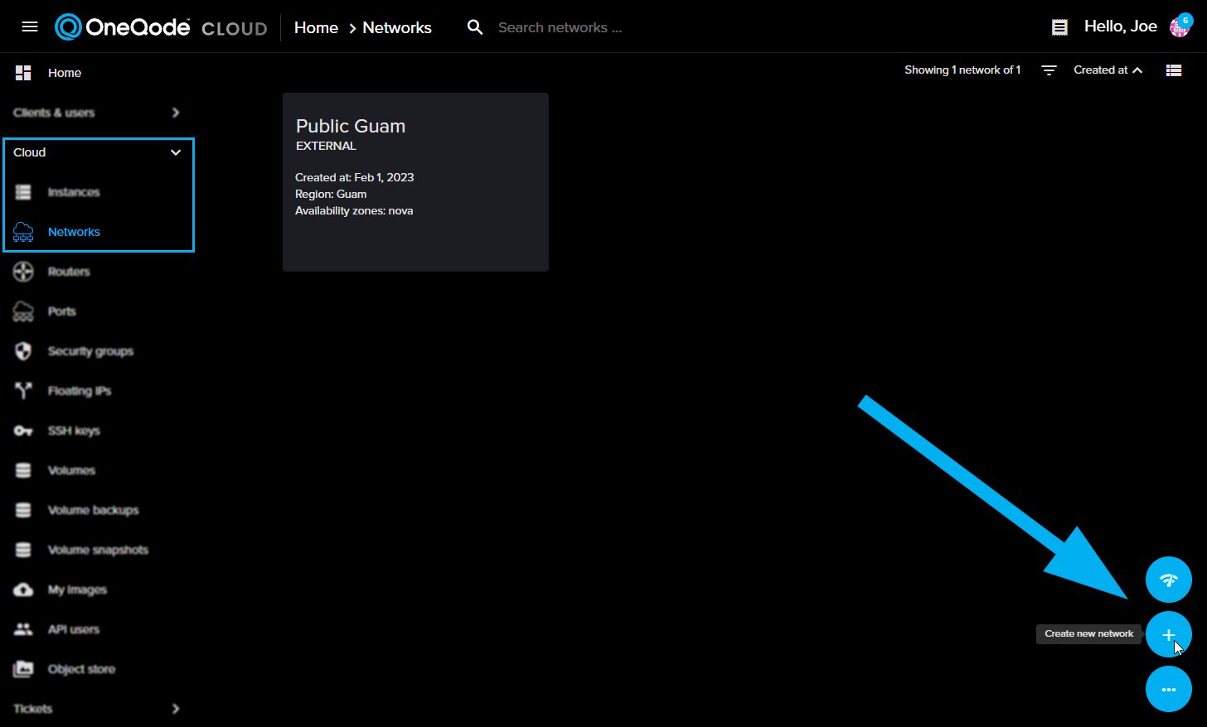Screen dimensions: 1207x727
Task: Toggle the list view layout
Action: click(1174, 70)
